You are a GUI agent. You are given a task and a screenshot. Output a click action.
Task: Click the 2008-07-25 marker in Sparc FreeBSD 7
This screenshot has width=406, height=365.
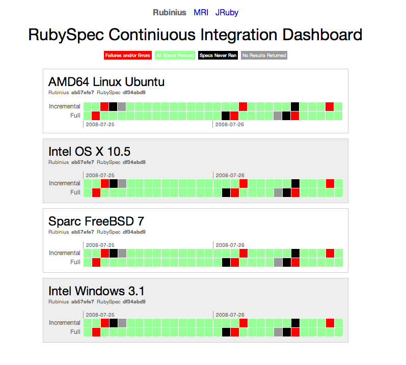pos(100,245)
